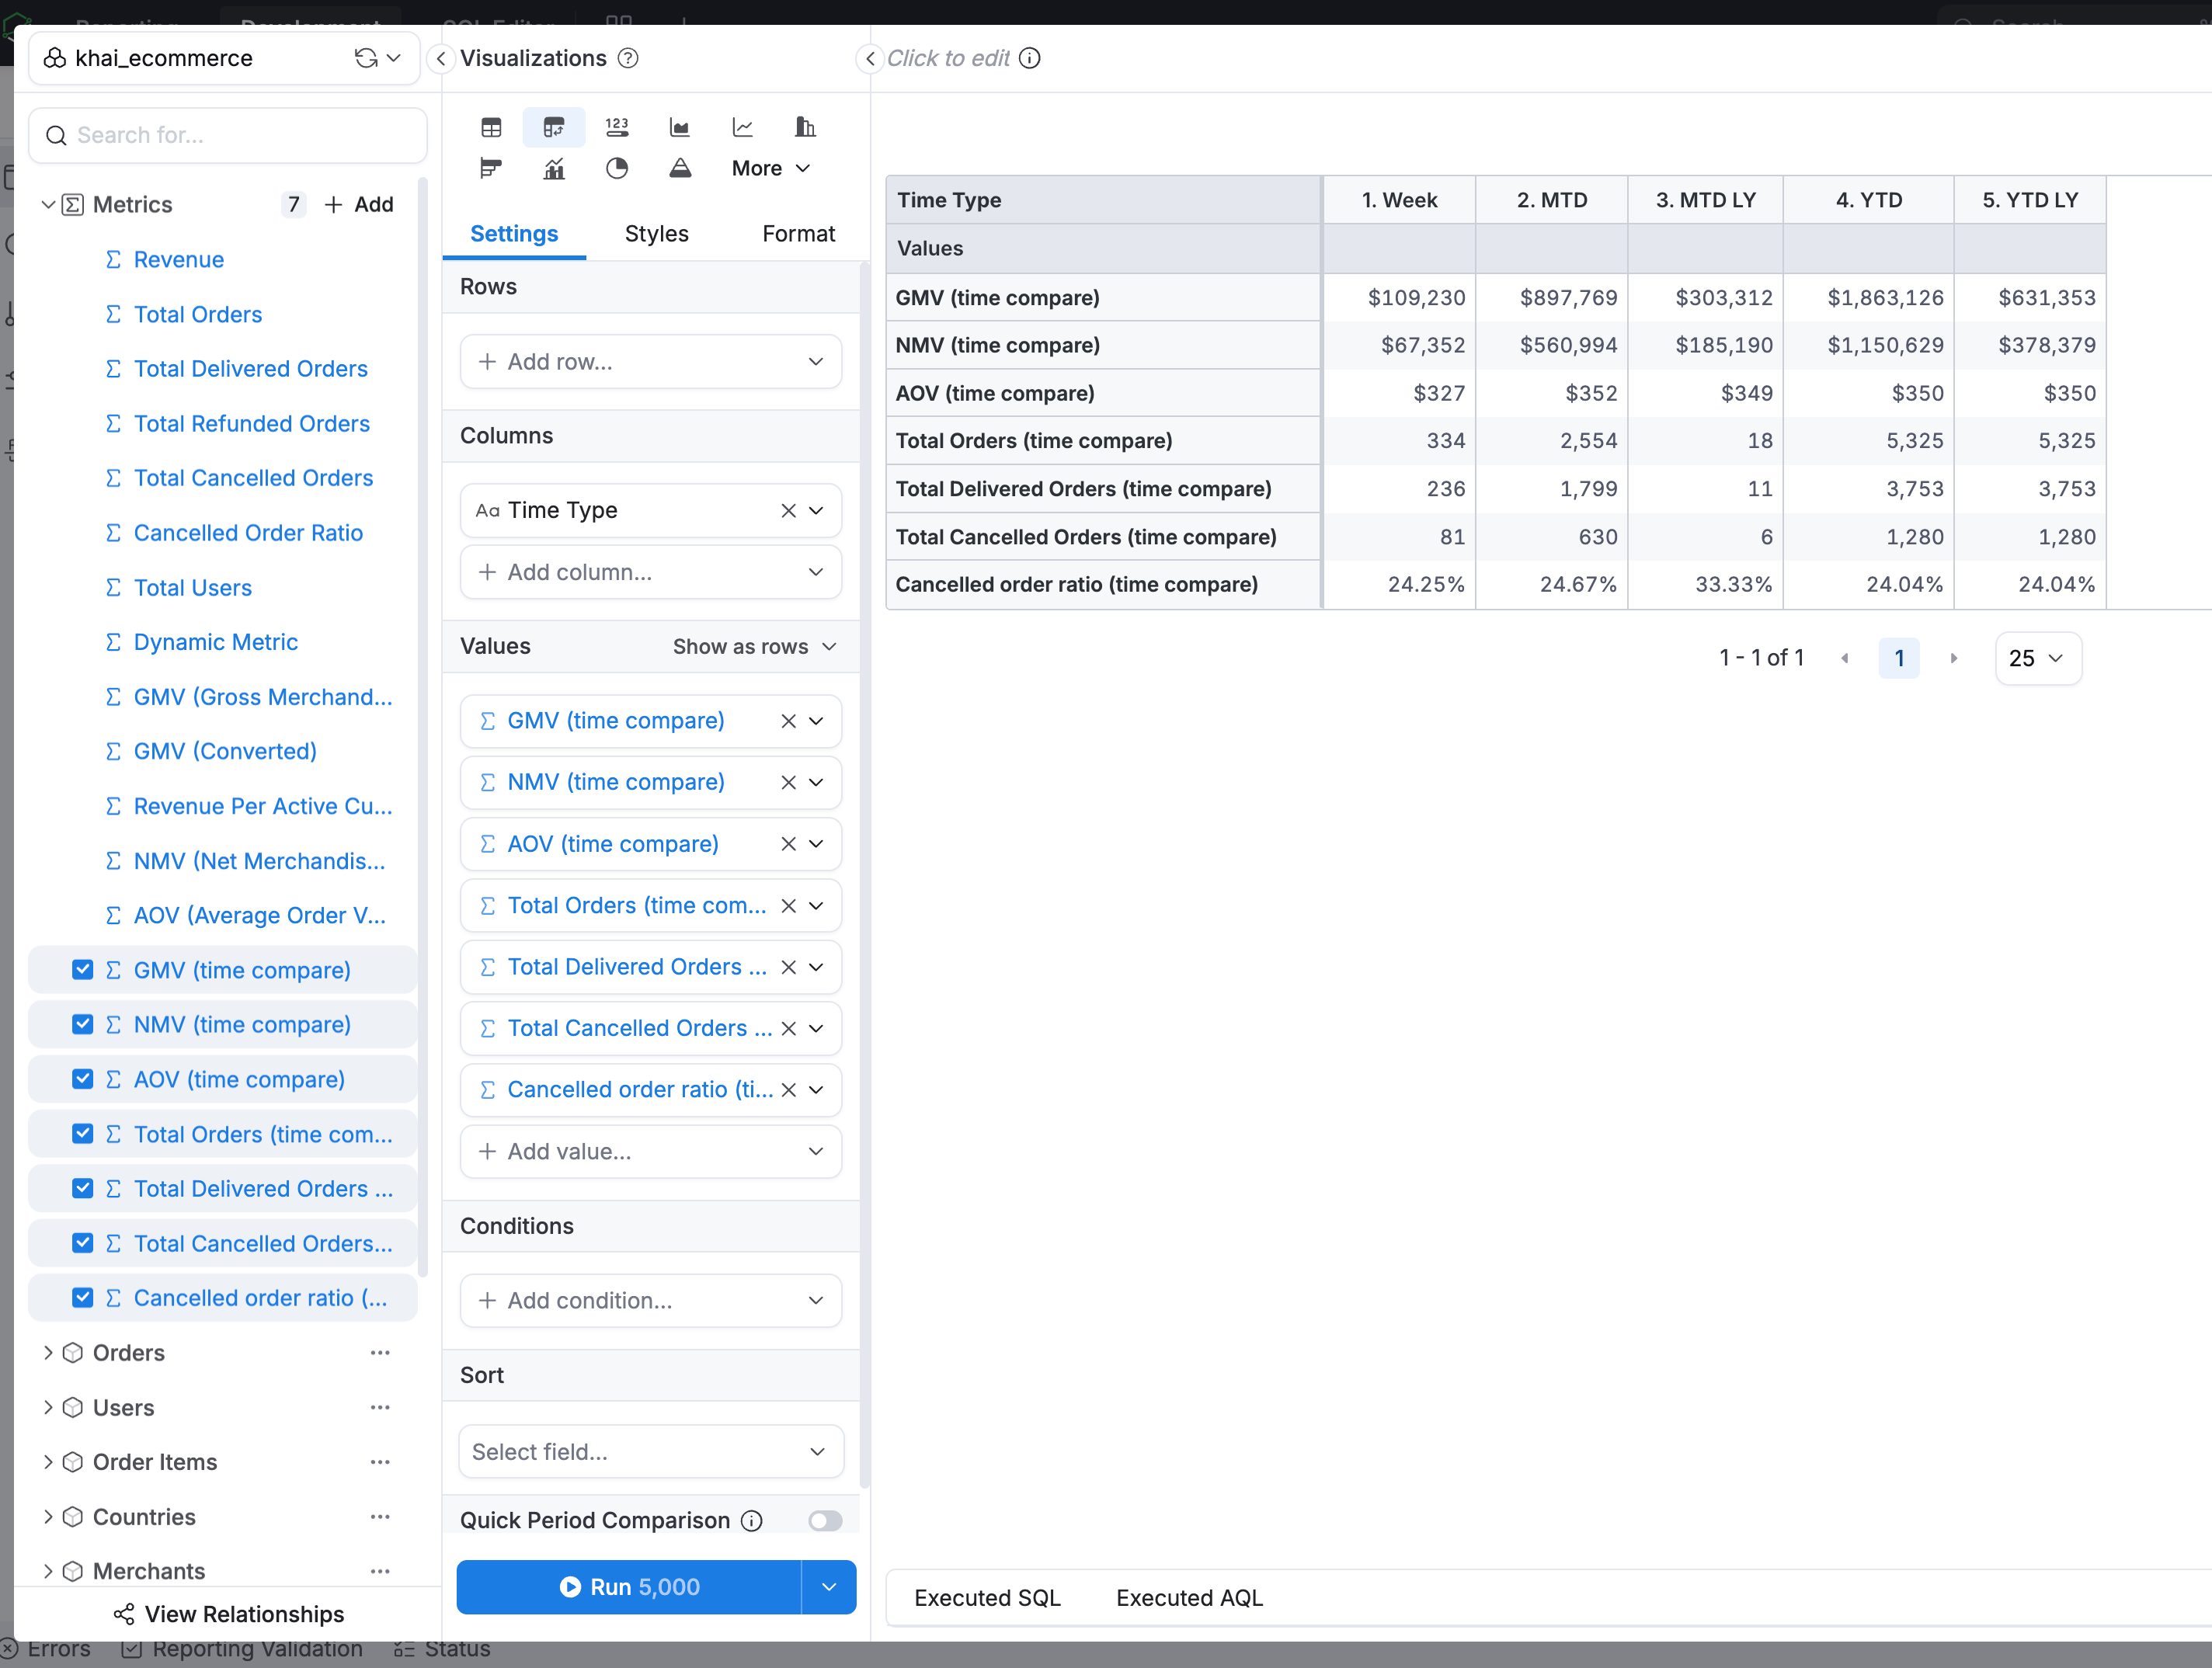Image resolution: width=2212 pixels, height=1668 pixels.
Task: Select the standard table visualization icon
Action: [491, 127]
